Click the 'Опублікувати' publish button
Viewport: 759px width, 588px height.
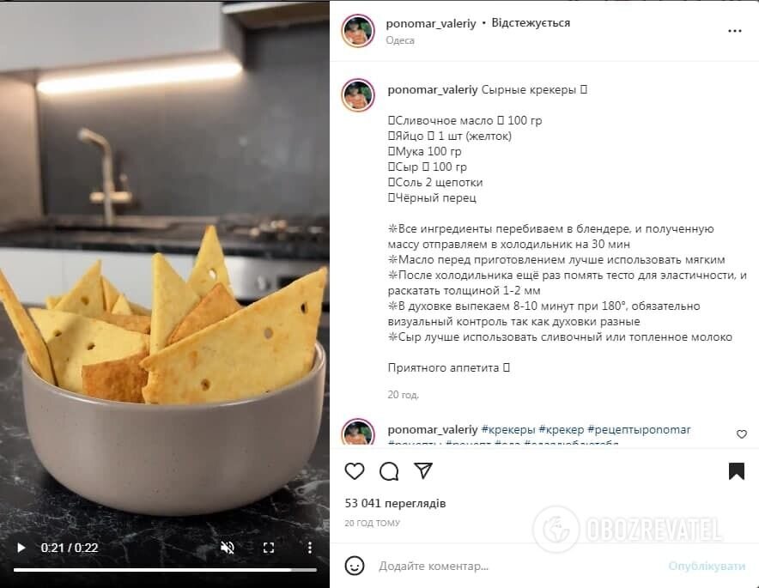[x=707, y=566]
